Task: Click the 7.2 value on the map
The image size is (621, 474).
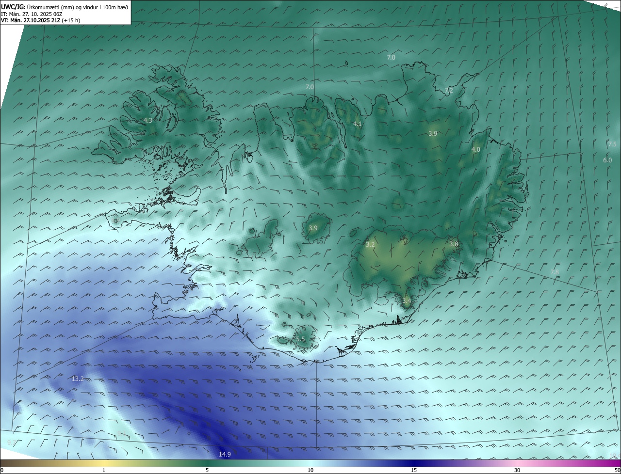Action: pos(449,90)
